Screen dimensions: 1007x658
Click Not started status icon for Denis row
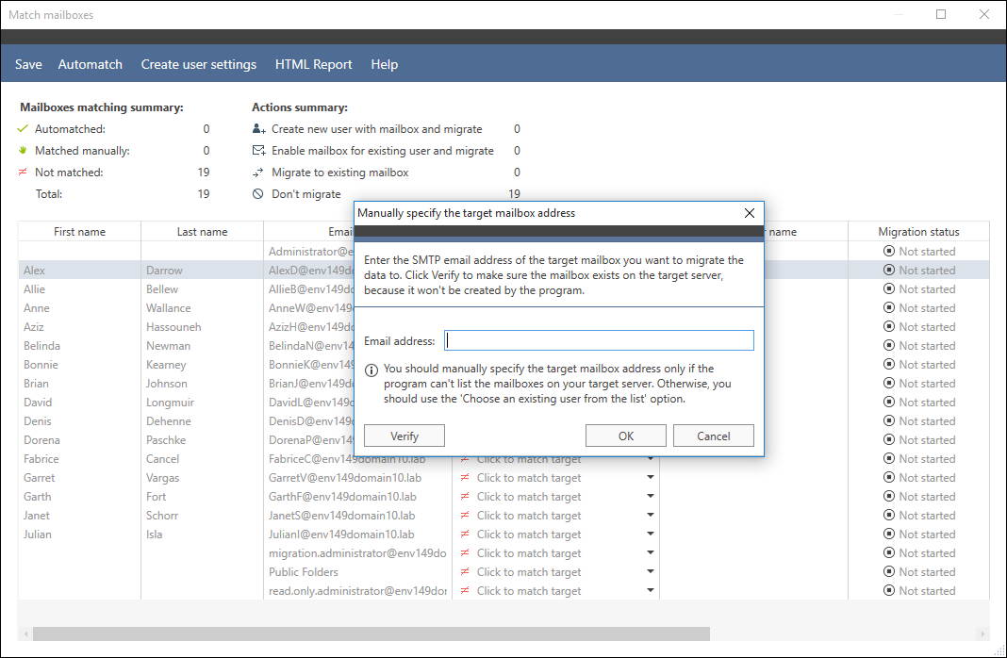pos(889,420)
